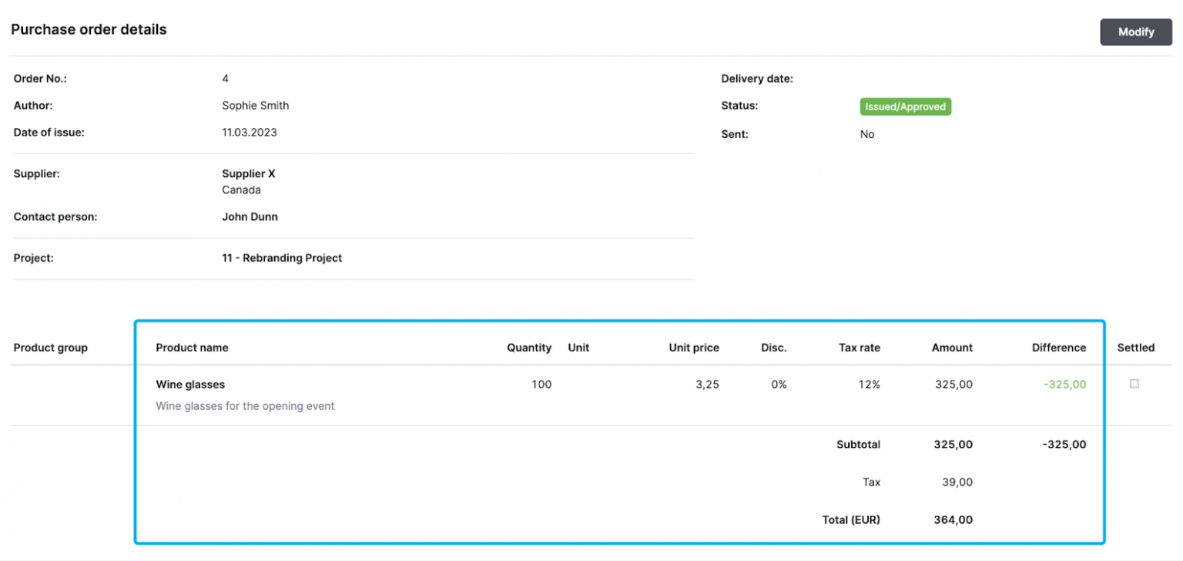
Task: Click the Issued/Approved status badge
Action: tap(906, 107)
